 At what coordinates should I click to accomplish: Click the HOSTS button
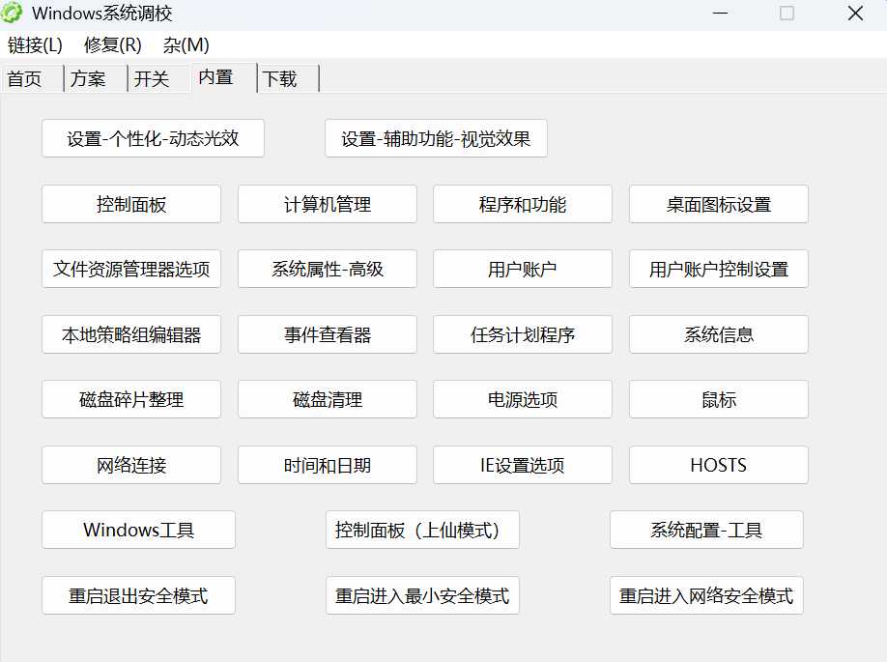(719, 465)
